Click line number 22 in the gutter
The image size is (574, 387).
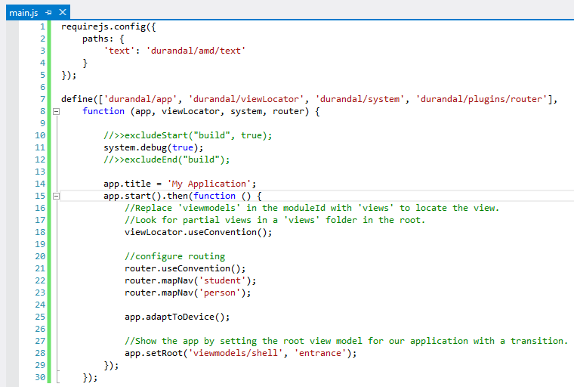[x=40, y=280]
